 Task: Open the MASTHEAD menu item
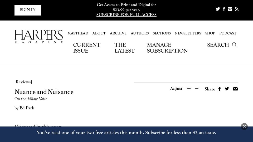point(78,33)
